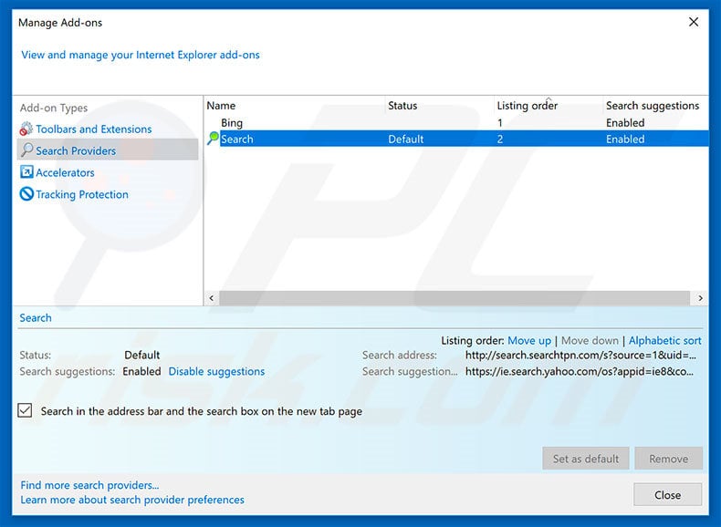721x527 pixels.
Task: Click View and manage Internet Explorer add-ons text
Action: tap(141, 55)
